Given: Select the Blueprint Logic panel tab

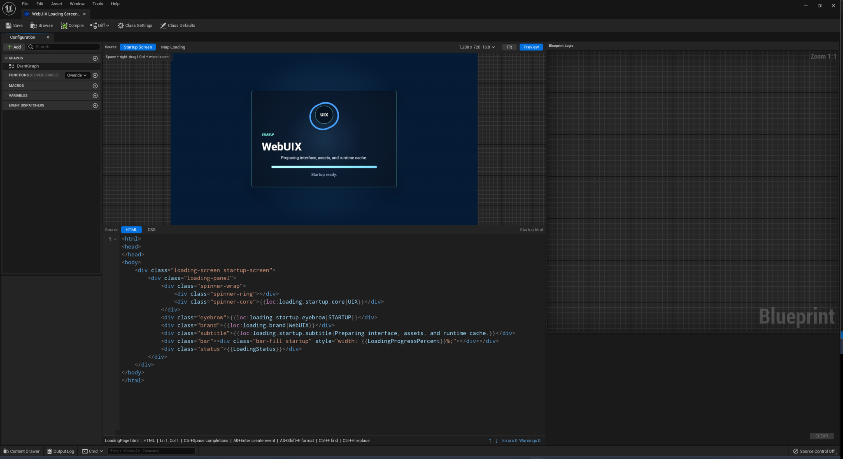Looking at the screenshot, I should click(561, 46).
